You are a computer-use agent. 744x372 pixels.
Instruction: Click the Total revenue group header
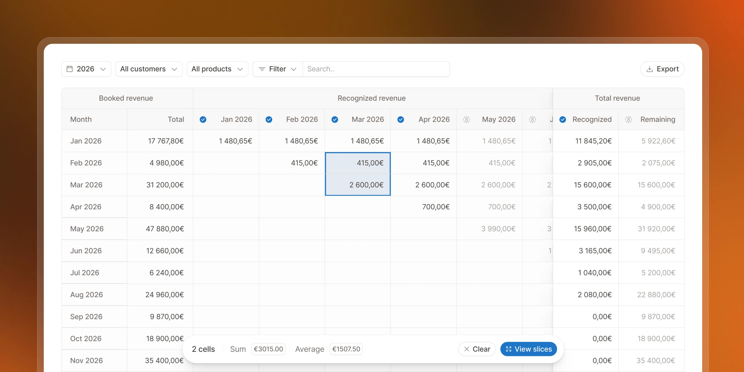(x=618, y=98)
